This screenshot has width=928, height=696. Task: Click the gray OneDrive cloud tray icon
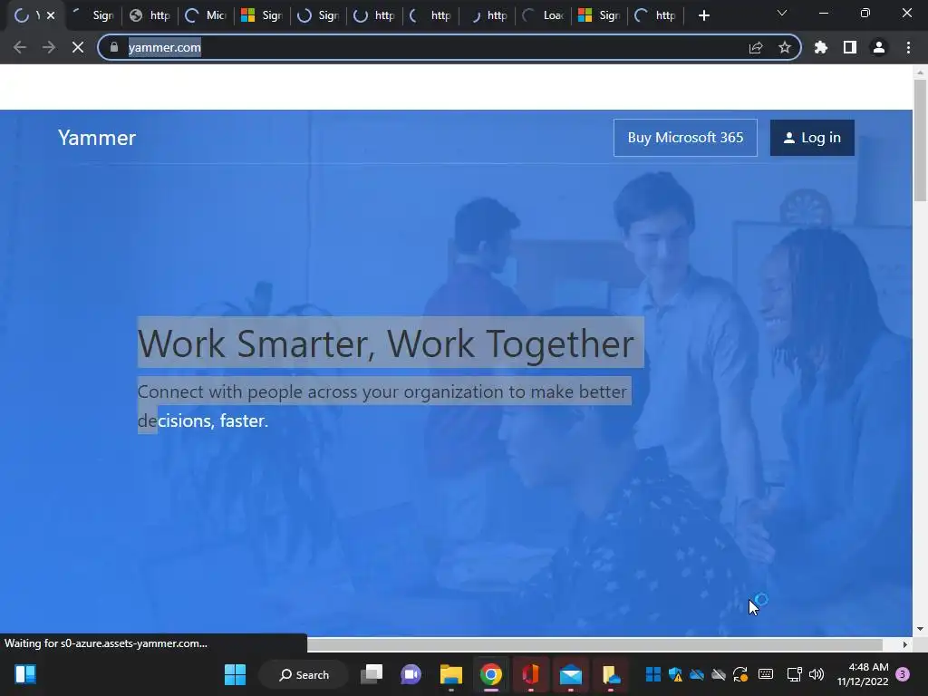[x=719, y=674]
